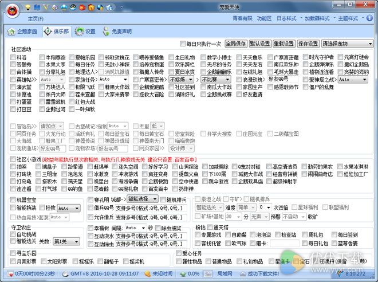Open the 英雄帖 Auto dropdown
378x282 pixels.
(52, 79)
